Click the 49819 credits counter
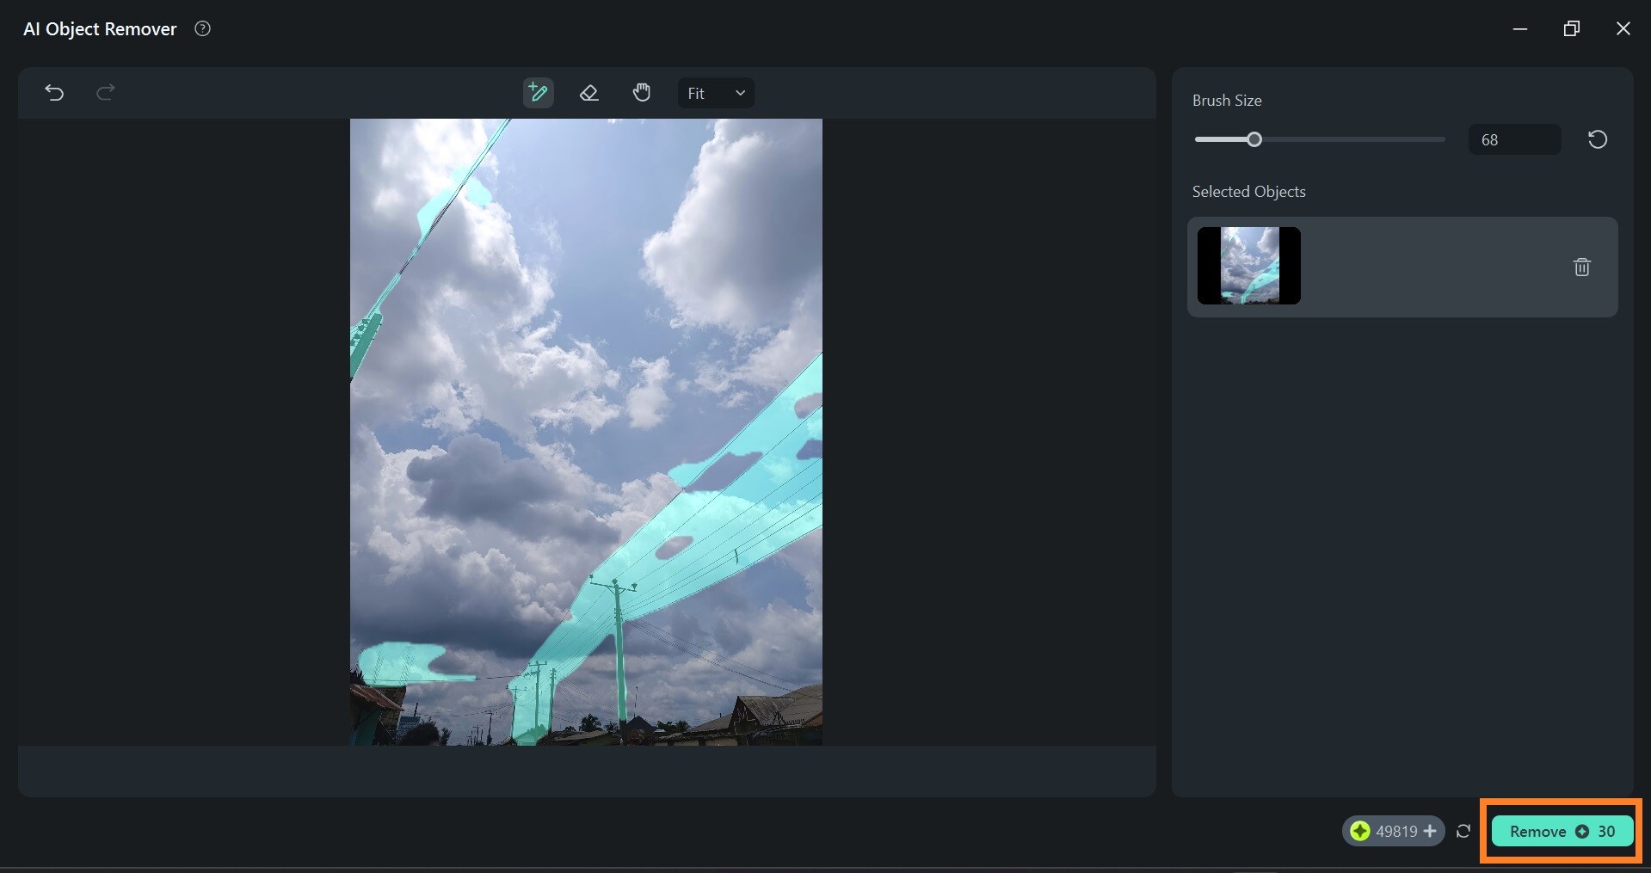1651x873 pixels. pos(1393,831)
